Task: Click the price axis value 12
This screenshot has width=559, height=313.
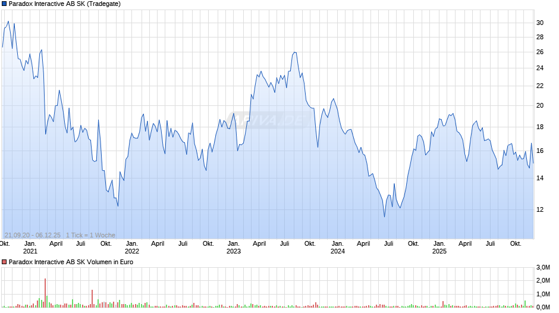Action: (540, 209)
